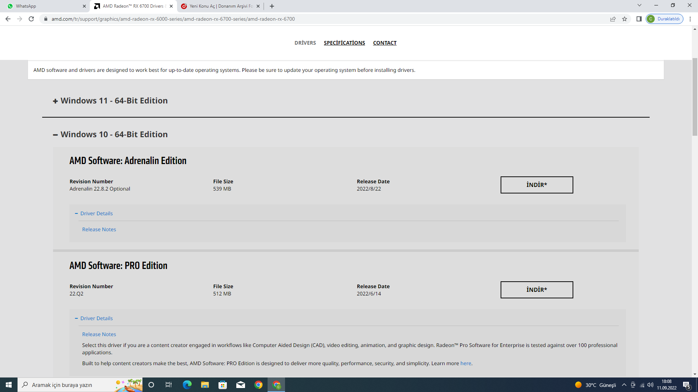Select '2022/8/22' release date text

pos(369,189)
